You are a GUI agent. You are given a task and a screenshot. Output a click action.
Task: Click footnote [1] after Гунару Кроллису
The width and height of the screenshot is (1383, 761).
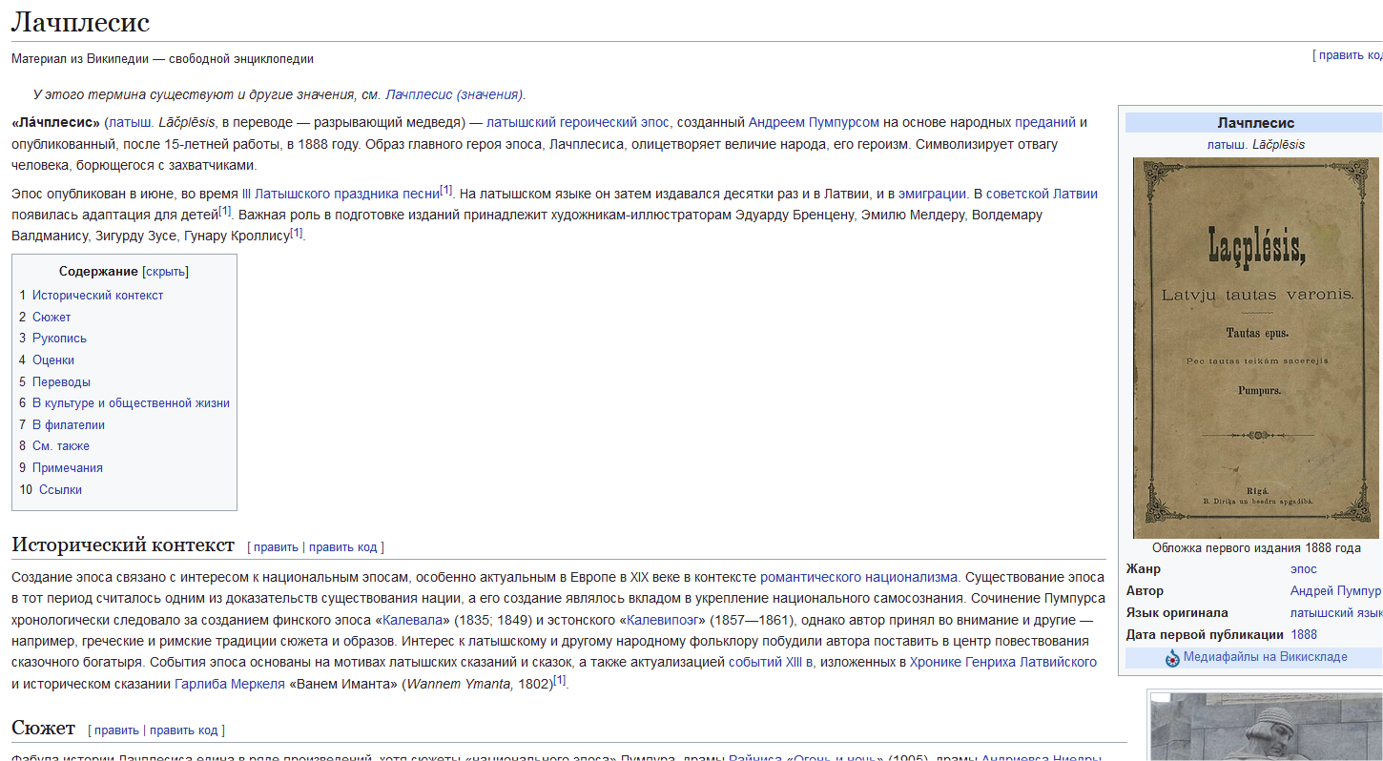coord(297,232)
